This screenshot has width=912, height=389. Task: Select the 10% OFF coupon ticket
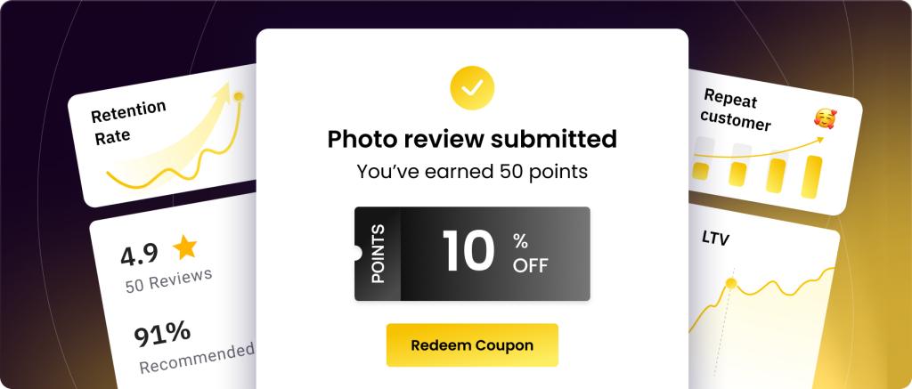472,254
